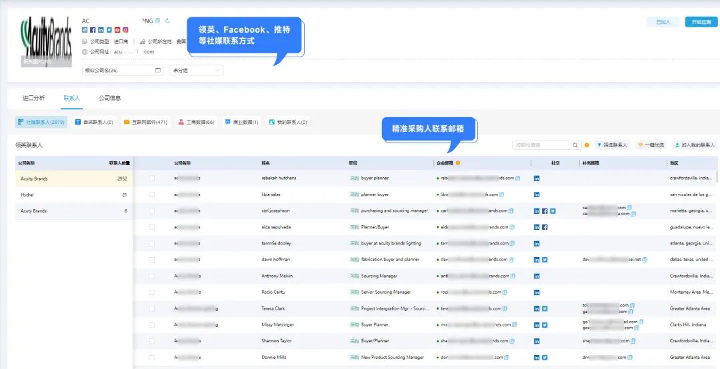Screen dimensions: 720x369
Task: Copy rebekah hutchens' corporate email via copy icon
Action: click(517, 178)
